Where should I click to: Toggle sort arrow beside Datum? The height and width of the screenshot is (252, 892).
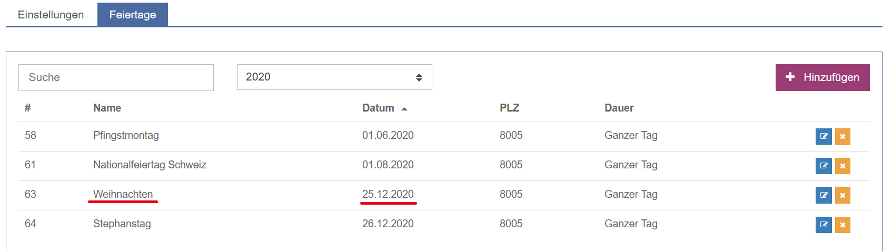coord(404,109)
